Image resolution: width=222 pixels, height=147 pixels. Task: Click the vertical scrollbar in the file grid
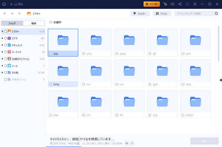[x=219, y=44]
